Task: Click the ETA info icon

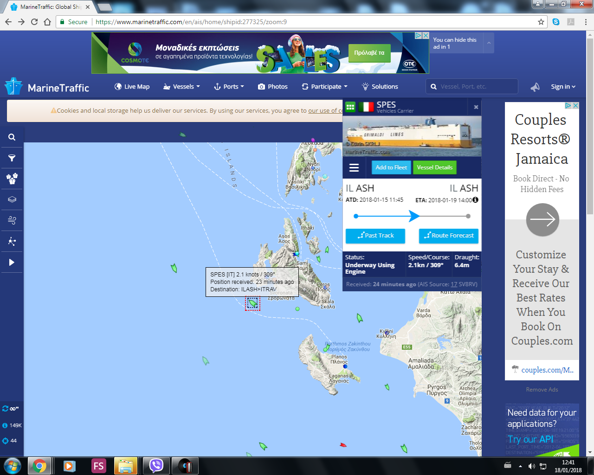Action: coord(475,200)
